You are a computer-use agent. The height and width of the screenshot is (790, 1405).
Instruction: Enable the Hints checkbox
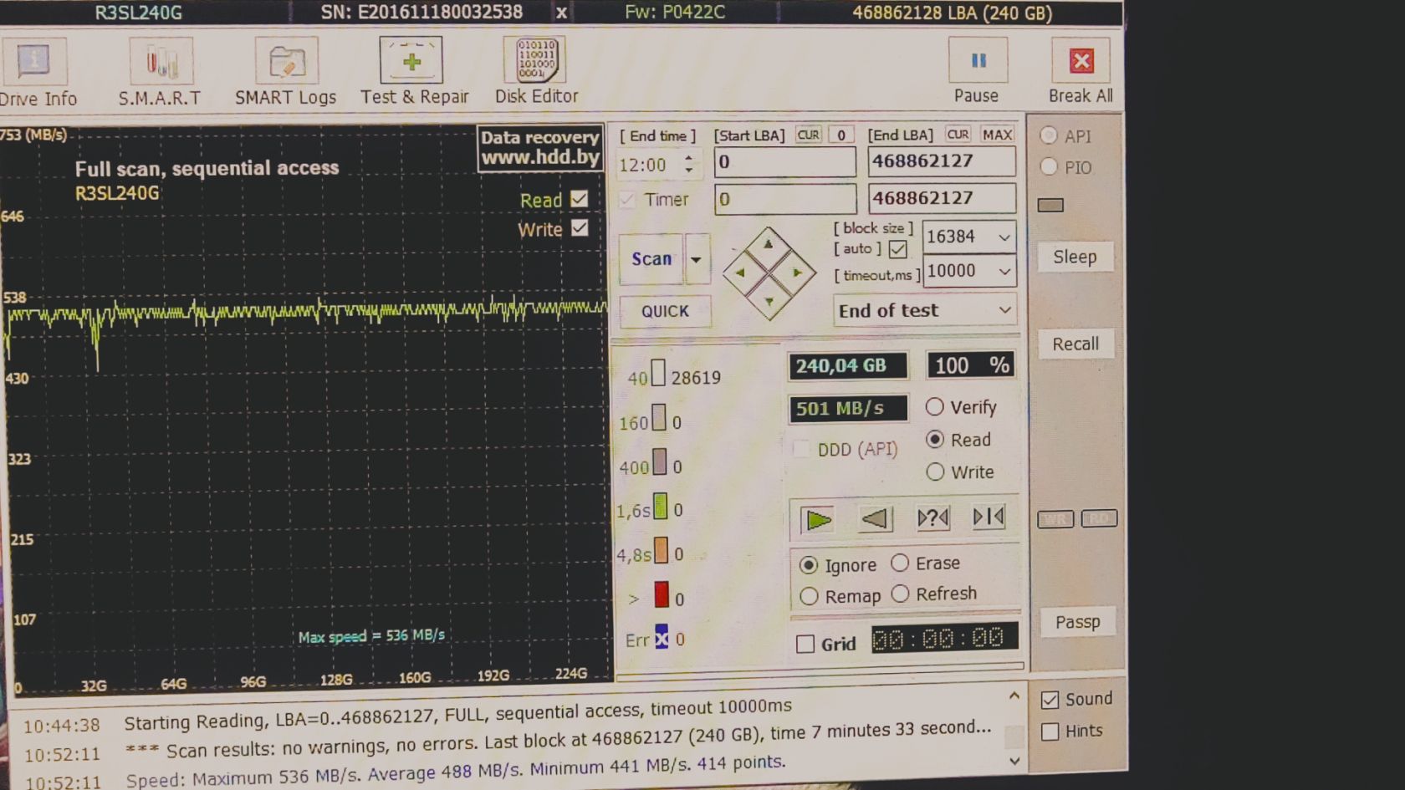pyautogui.click(x=1050, y=731)
